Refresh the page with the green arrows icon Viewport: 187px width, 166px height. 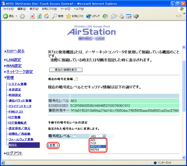point(39,16)
